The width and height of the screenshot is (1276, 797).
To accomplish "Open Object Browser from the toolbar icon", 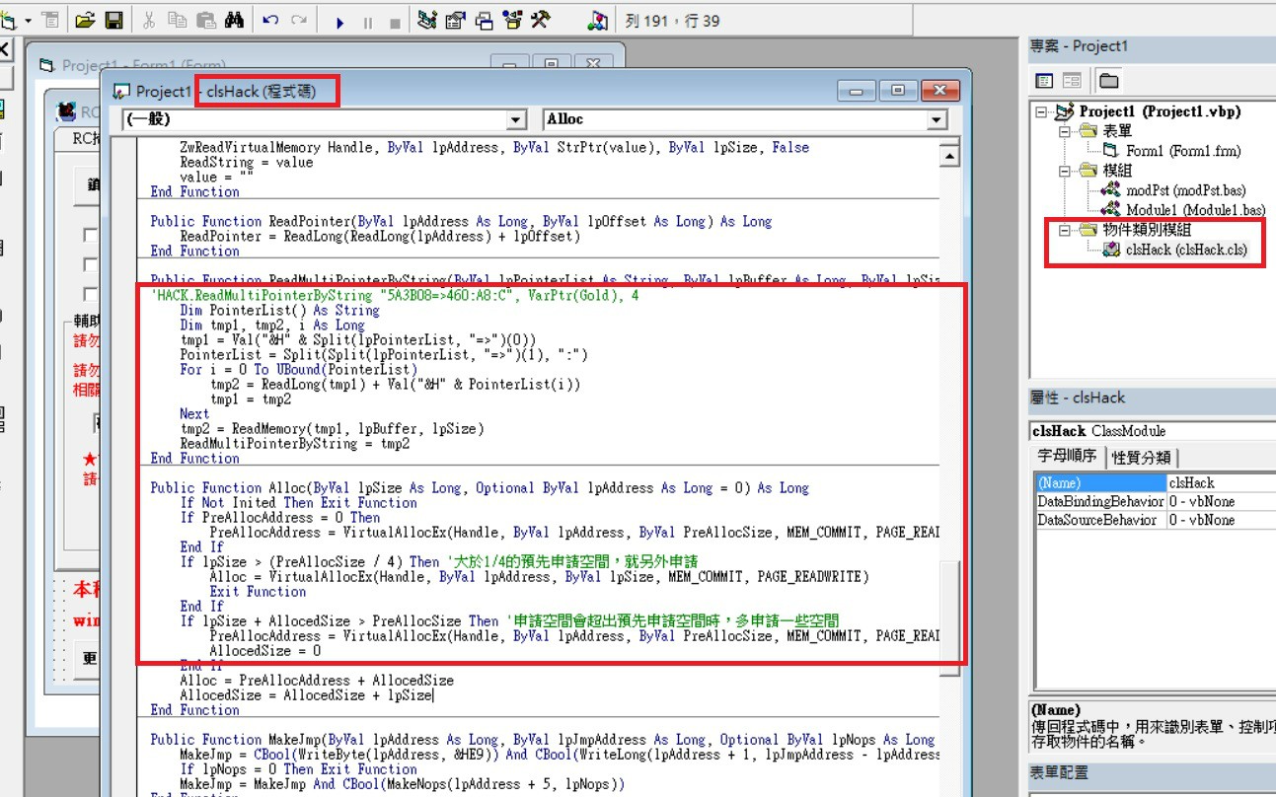I will [x=512, y=20].
